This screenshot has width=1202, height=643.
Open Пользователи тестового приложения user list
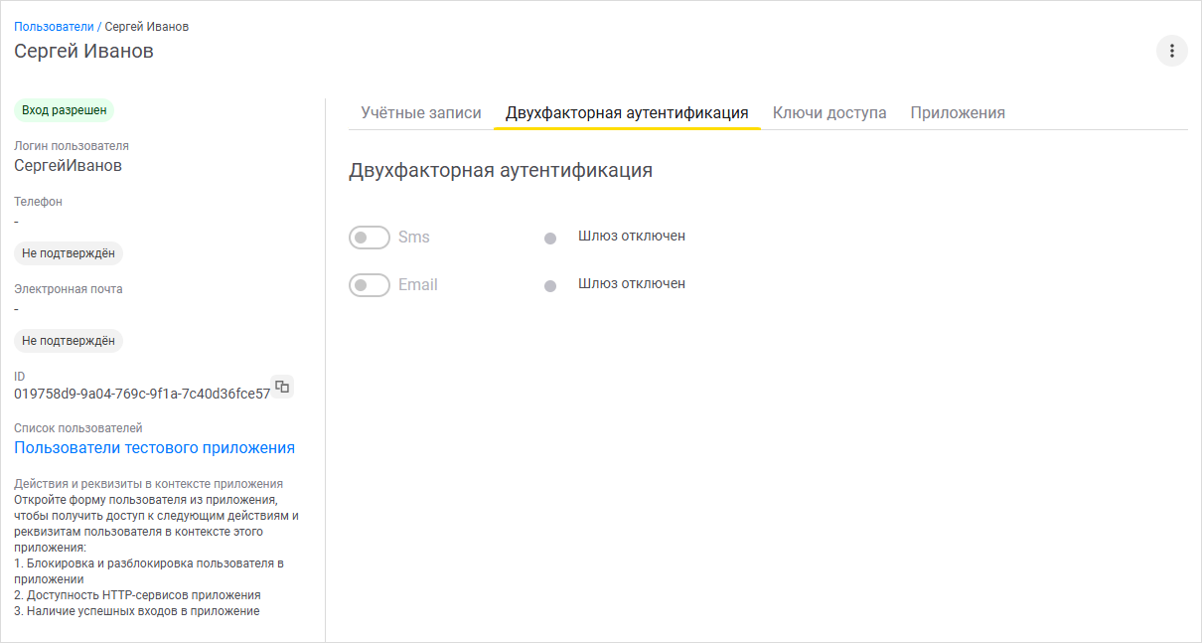pos(153,447)
